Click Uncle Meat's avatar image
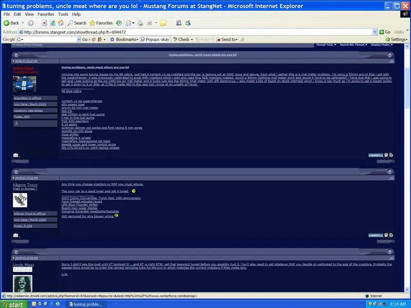 (x=23, y=283)
